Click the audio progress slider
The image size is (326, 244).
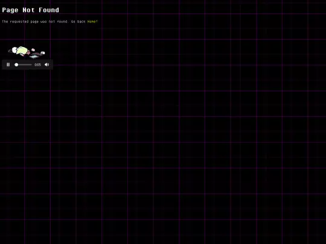(23, 64)
